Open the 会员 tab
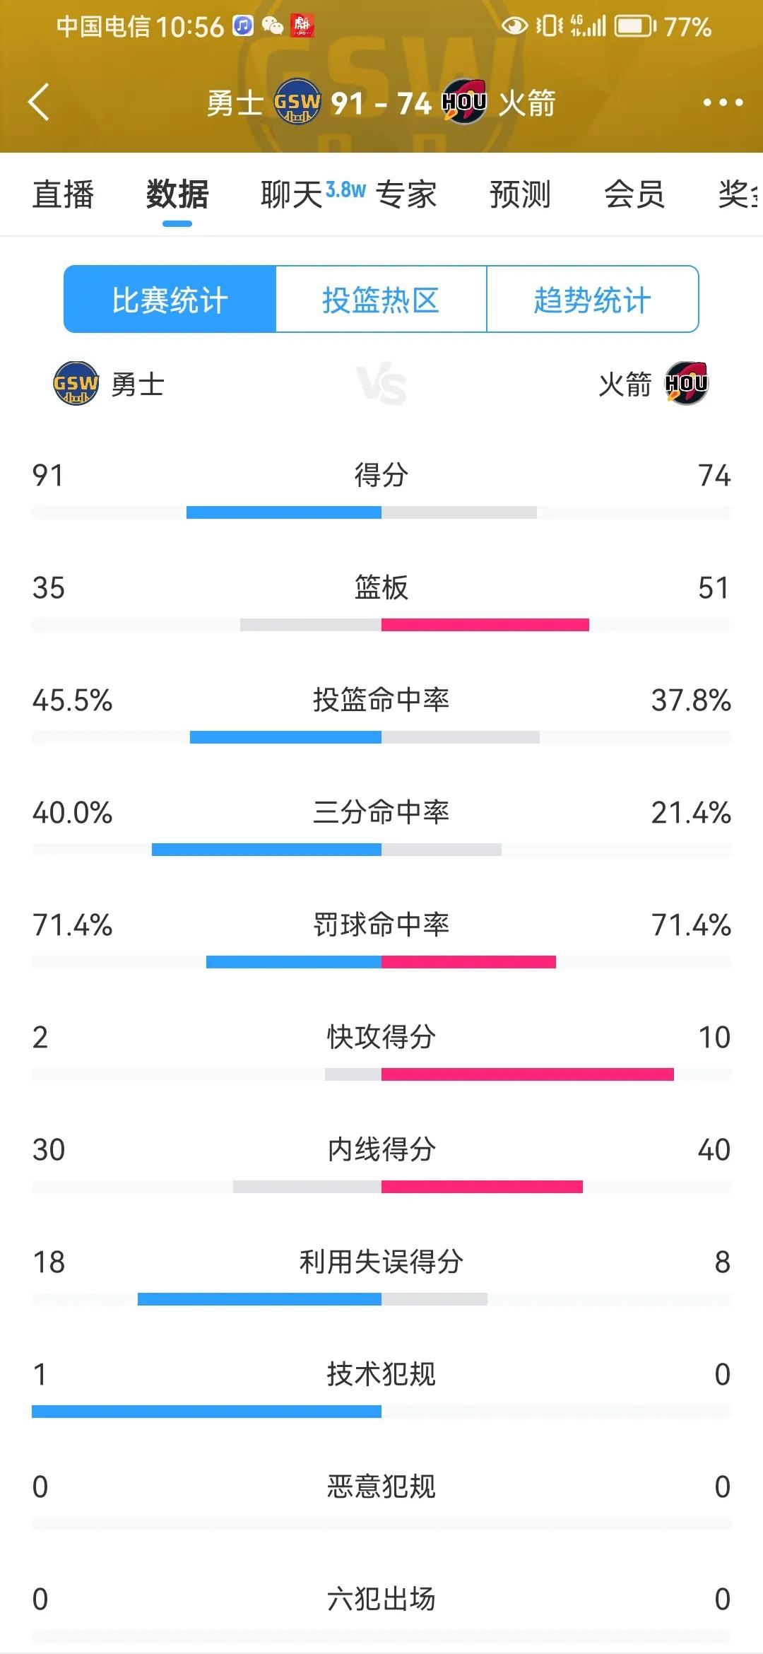Screen dimensions: 763x1654 pos(635,194)
